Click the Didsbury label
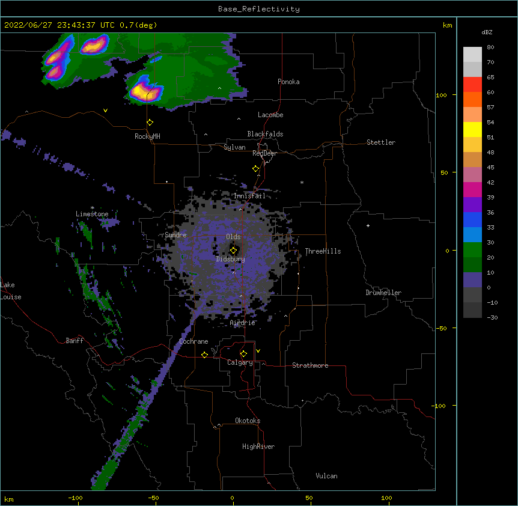Viewport: 518px width, 506px height. point(231,259)
